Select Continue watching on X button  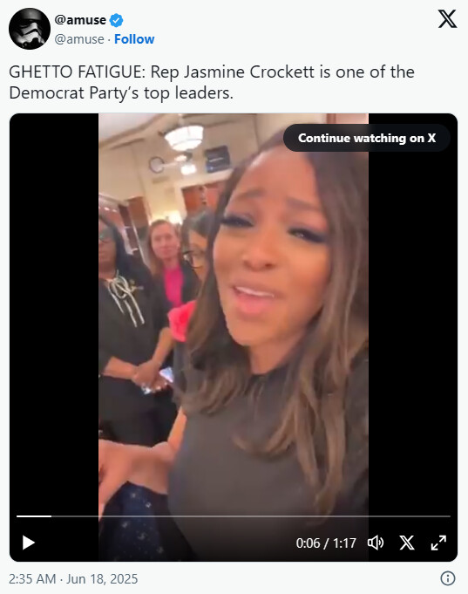coord(367,138)
